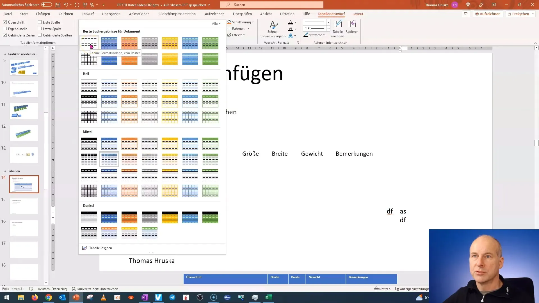Open ribbon display options icon

(x=494, y=5)
